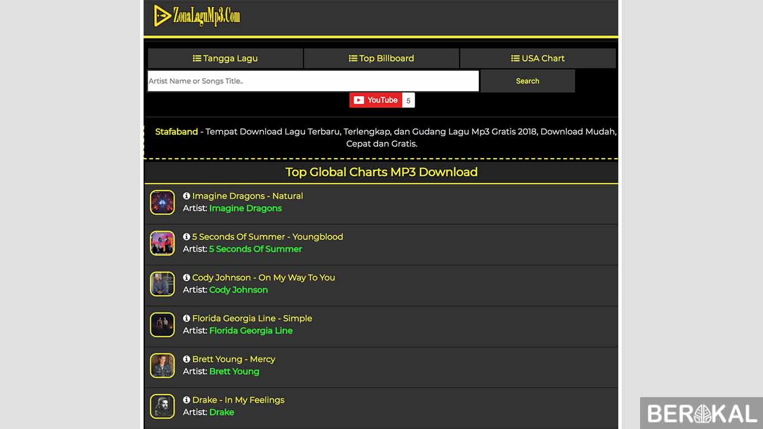Image resolution: width=763 pixels, height=429 pixels.
Task: Open the Brett Young artist link
Action: [234, 371]
